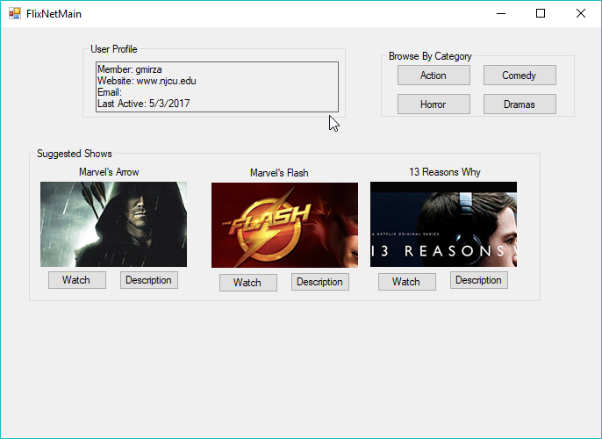Close the FlixNetMain window
602x439 pixels.
coord(580,13)
